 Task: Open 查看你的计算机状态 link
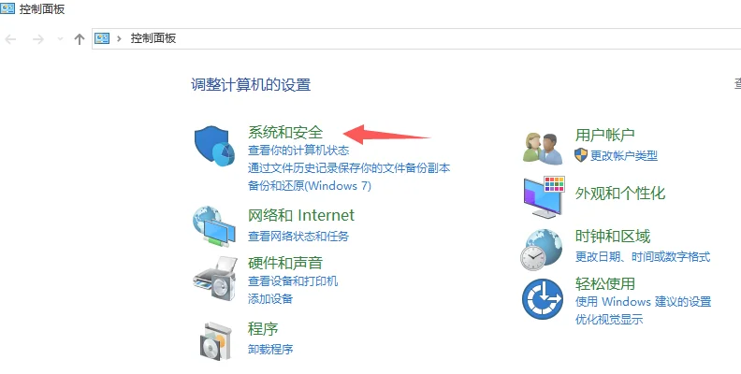pos(298,151)
